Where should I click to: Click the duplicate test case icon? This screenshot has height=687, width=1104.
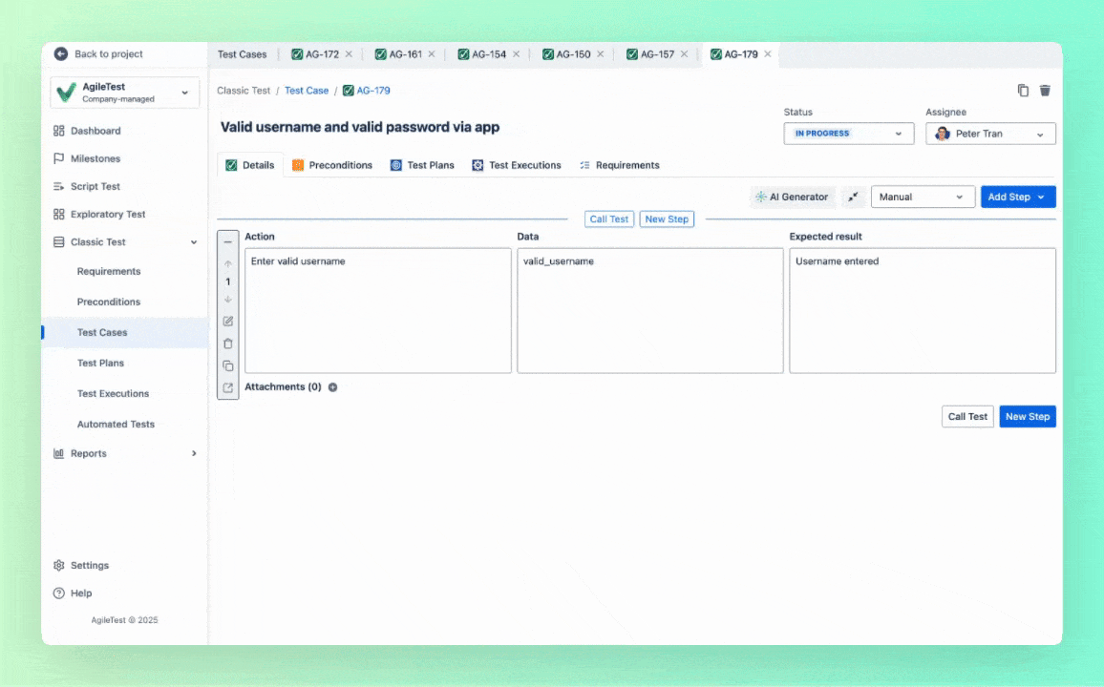(1023, 90)
